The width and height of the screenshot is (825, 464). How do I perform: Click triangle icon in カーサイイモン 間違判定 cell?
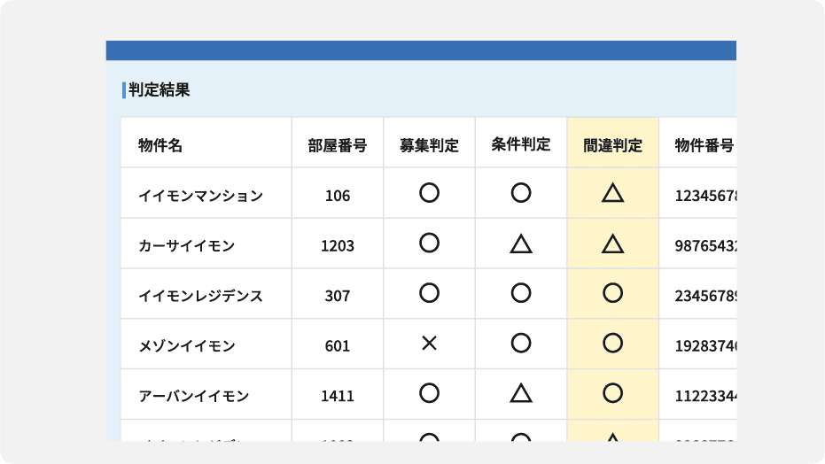point(612,244)
